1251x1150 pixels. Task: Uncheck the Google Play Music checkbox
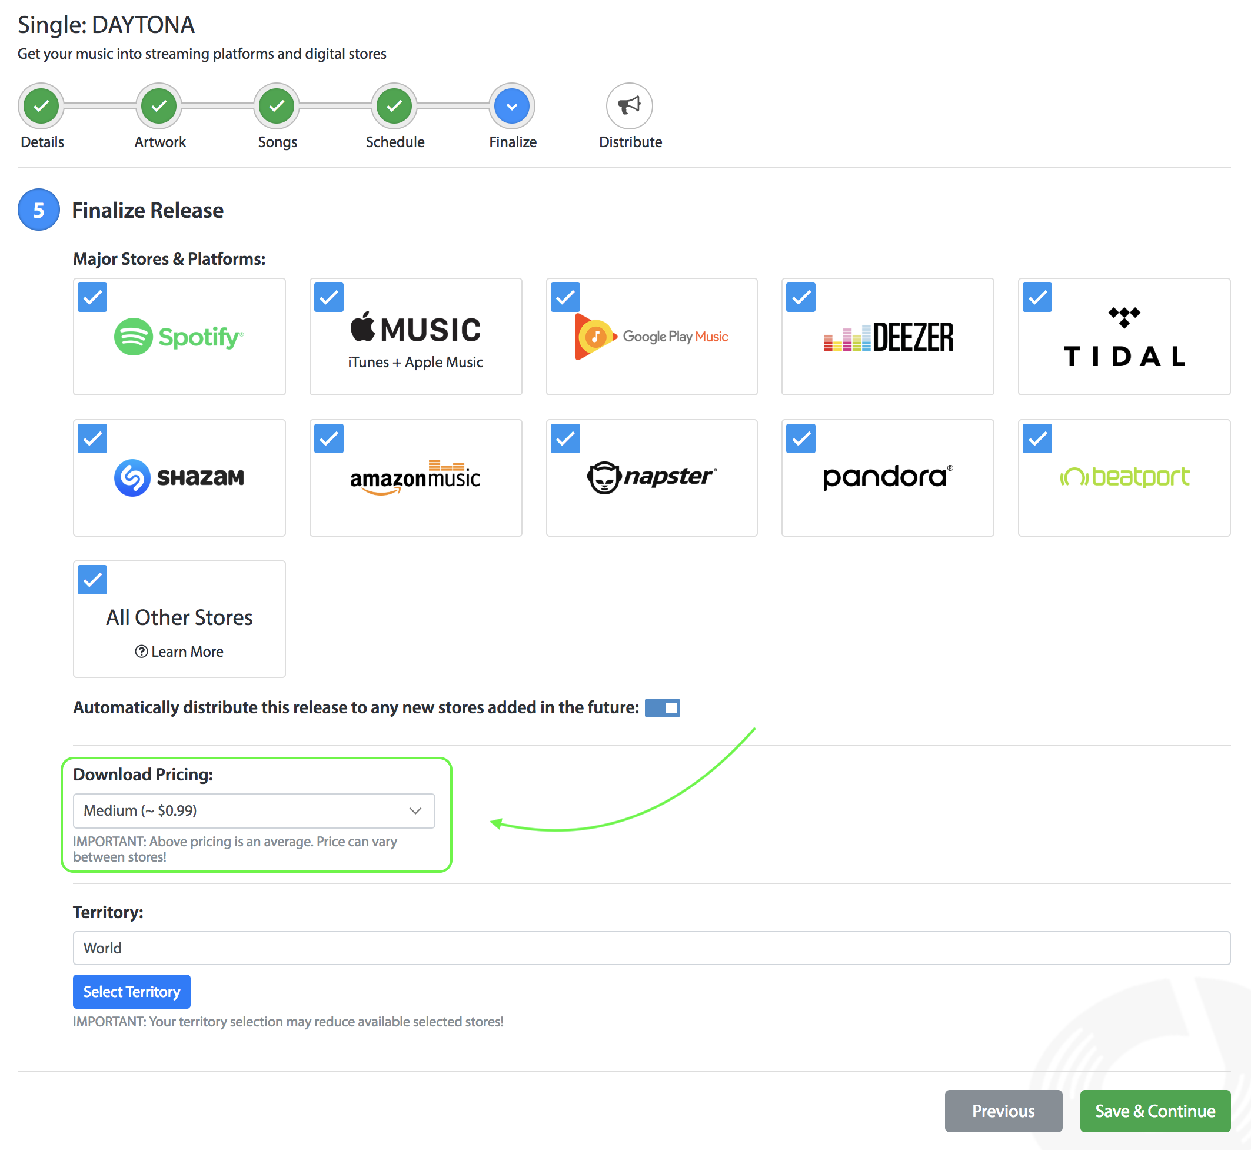[565, 297]
